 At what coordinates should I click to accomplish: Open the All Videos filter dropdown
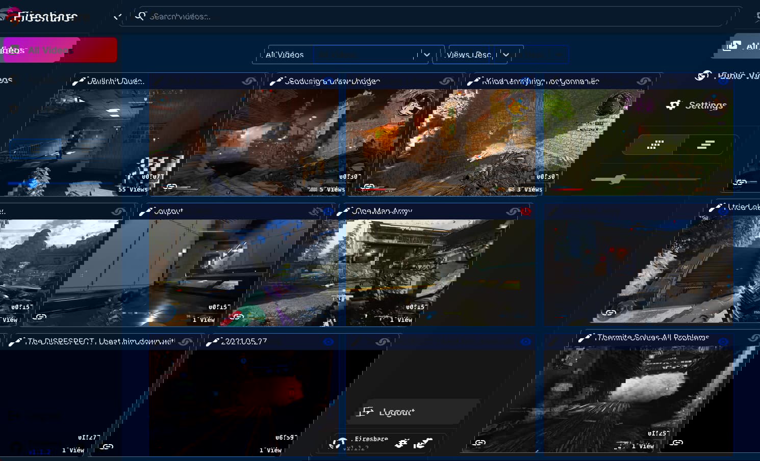coord(348,55)
